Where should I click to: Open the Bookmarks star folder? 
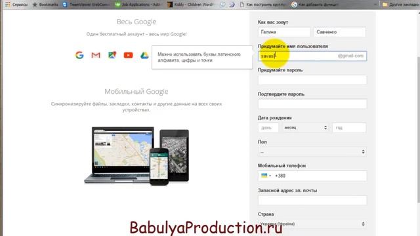click(x=45, y=5)
